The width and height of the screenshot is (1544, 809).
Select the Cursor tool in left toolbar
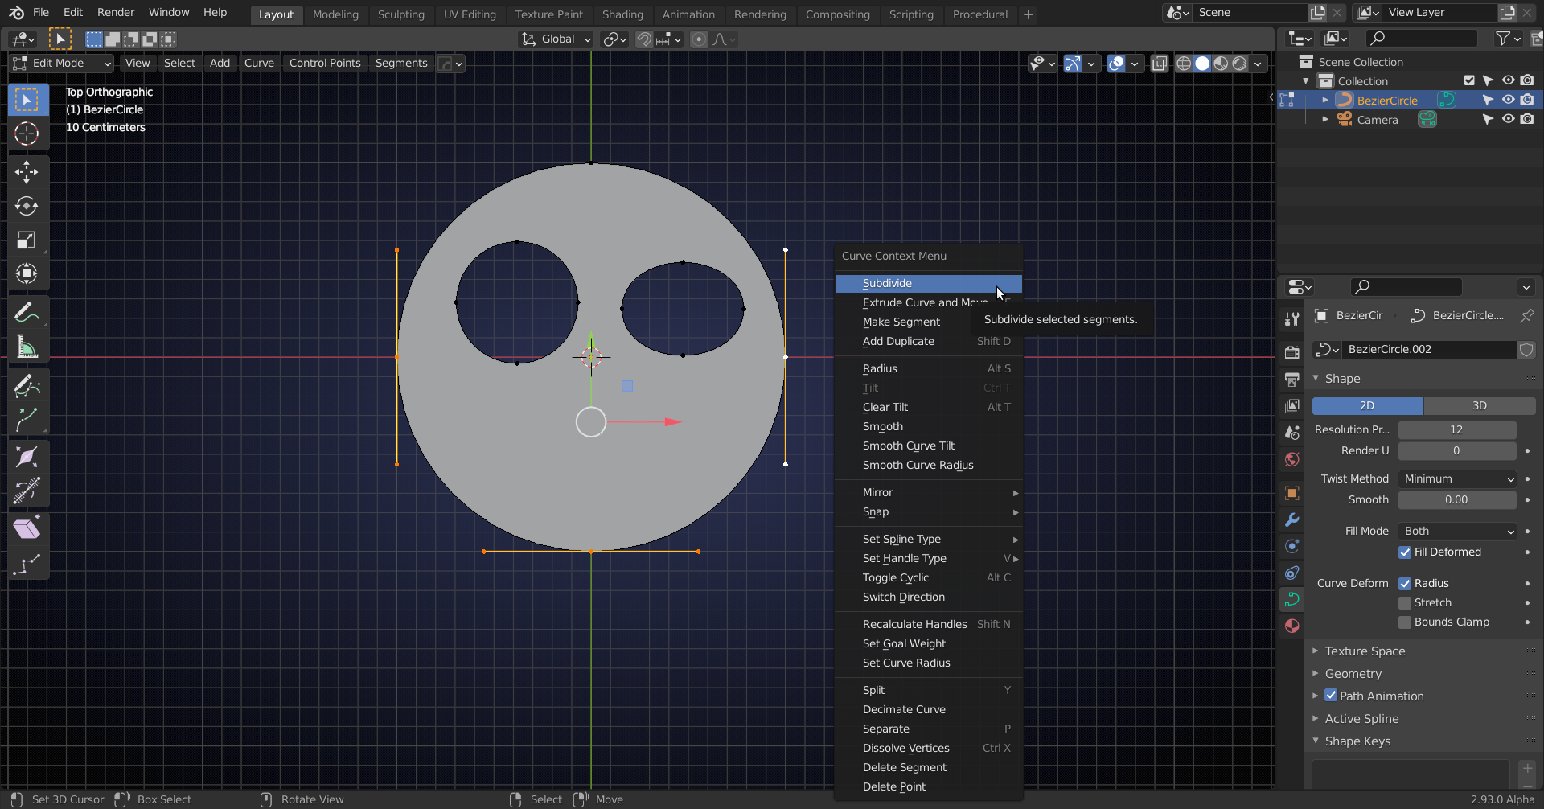coord(27,133)
